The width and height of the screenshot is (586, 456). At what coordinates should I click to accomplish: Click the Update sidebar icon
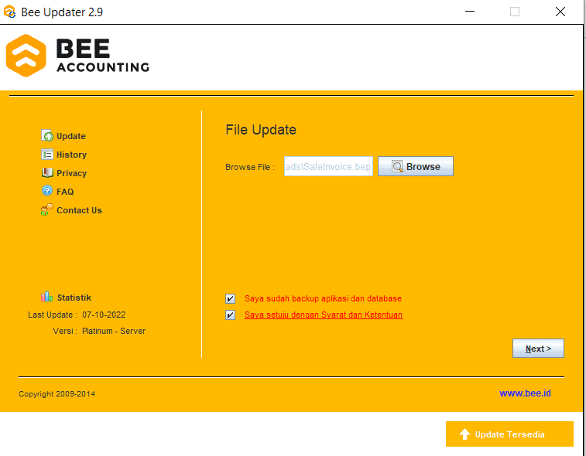pyautogui.click(x=47, y=136)
